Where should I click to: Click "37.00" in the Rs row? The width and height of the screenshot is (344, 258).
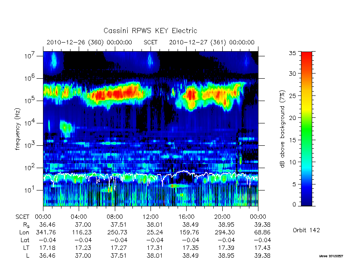click(83, 224)
